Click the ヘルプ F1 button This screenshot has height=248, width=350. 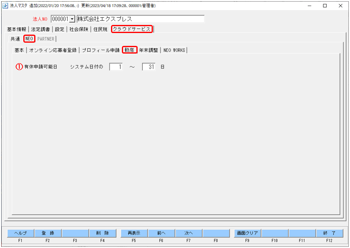coord(21,233)
